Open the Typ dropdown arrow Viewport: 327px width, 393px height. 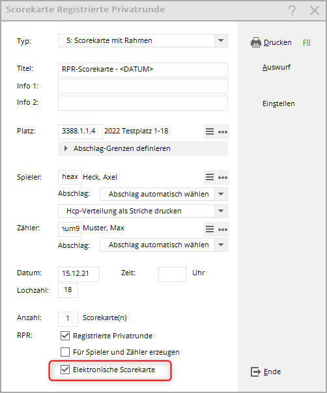pyautogui.click(x=221, y=40)
